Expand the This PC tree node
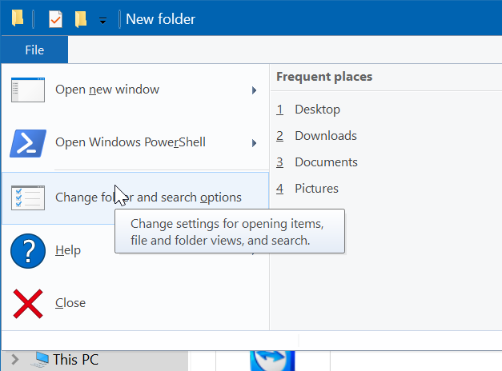Viewport: 502px width, 371px height. pos(14,360)
